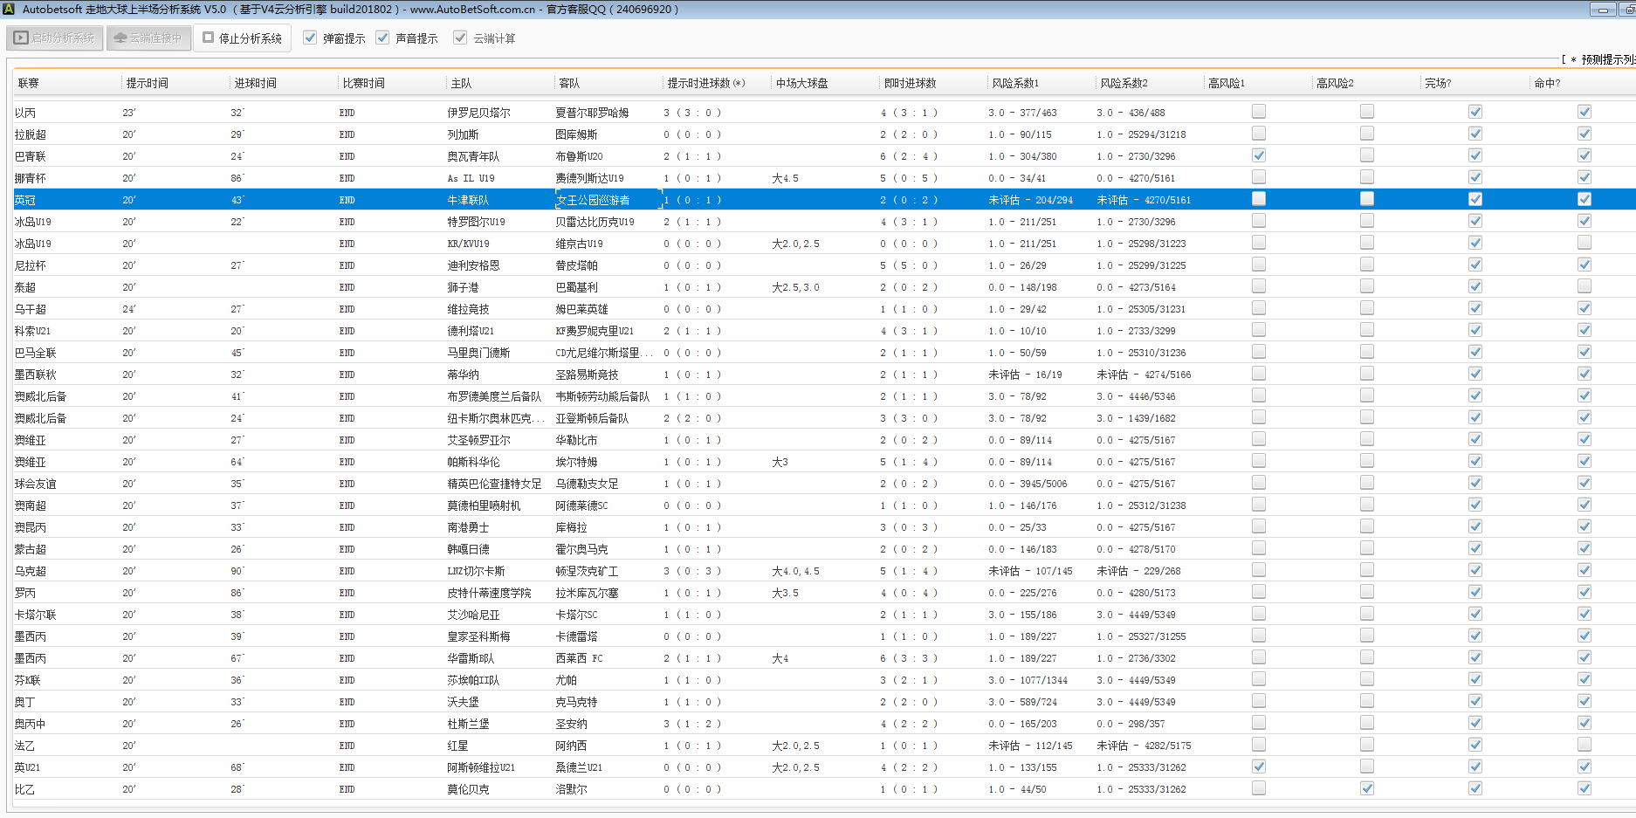1636x818 pixels.
Task: Check 高风险1 for the 法乙 红星 row
Action: (1258, 745)
